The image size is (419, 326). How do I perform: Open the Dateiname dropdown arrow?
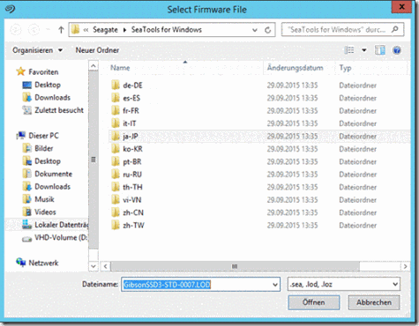pyautogui.click(x=275, y=285)
